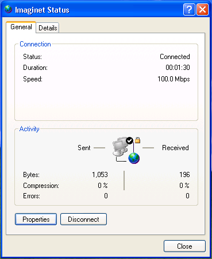Click the "Imaginet Status" window title

pyautogui.click(x=42, y=10)
